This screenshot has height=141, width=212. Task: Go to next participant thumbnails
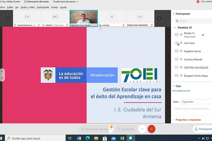159,18
